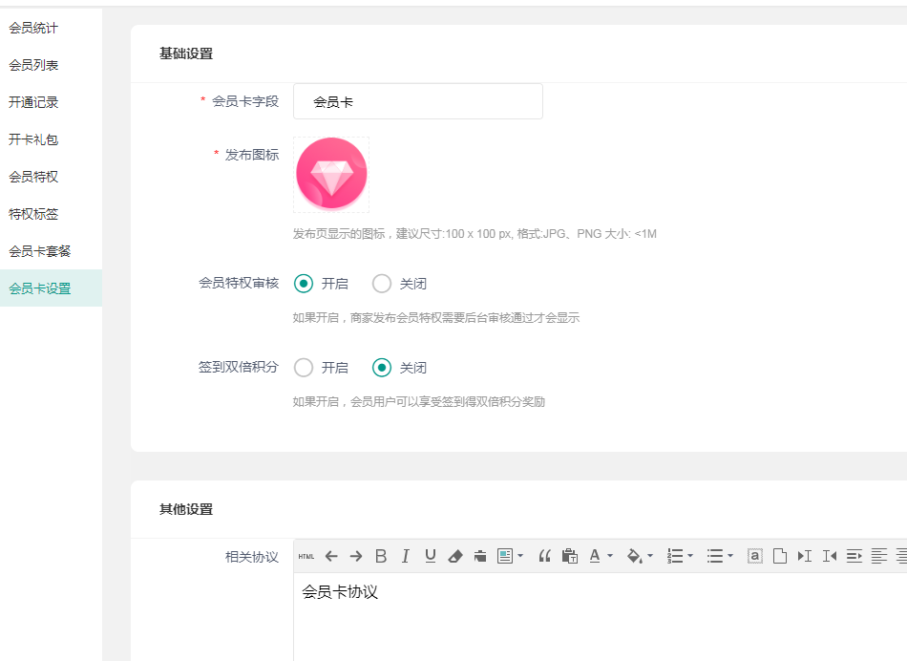Click the 会员卡字段 input field

(417, 101)
